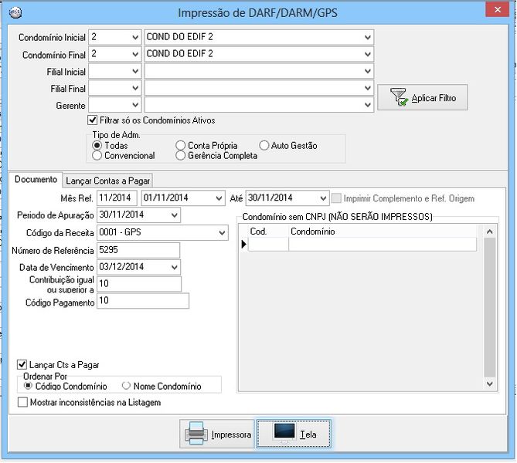The width and height of the screenshot is (517, 463).
Task: Open the 01/11/2014 start date dropdown
Action: click(x=219, y=198)
